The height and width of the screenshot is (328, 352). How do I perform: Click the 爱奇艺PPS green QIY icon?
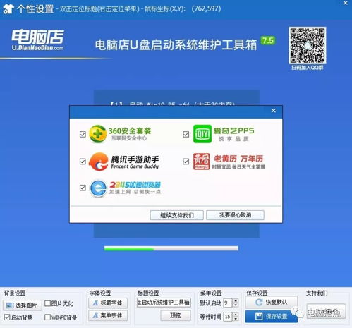[x=202, y=134]
